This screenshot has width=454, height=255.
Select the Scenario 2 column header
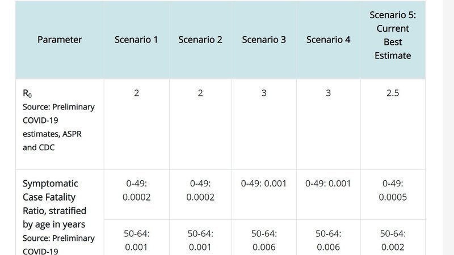(x=200, y=40)
